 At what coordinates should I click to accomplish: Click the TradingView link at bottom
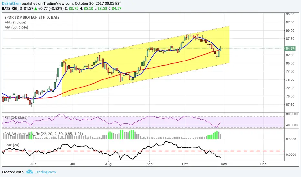coord(46,172)
